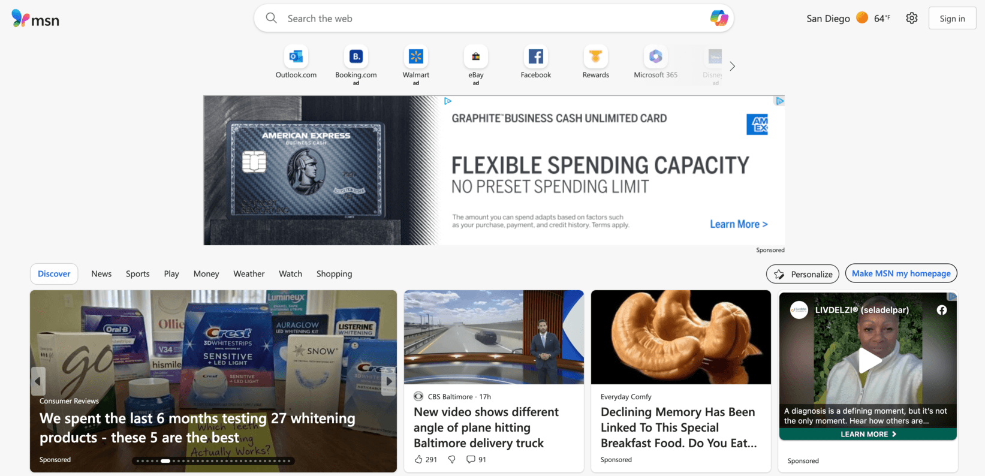Viewport: 985px width, 476px height.
Task: Go to previous carousel slide arrow
Action: point(38,381)
